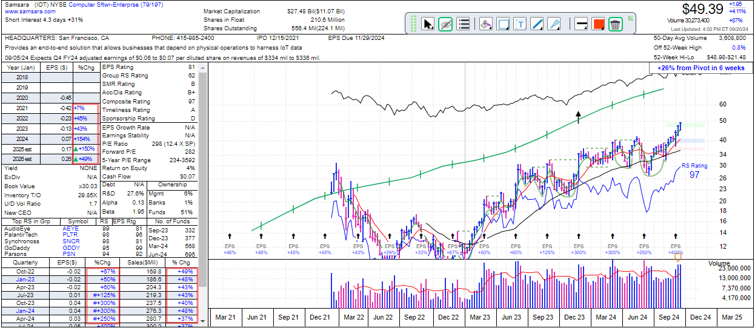Screen dimensions: 755x328
Task: Select the GDDY ticker symbol
Action: point(70,248)
